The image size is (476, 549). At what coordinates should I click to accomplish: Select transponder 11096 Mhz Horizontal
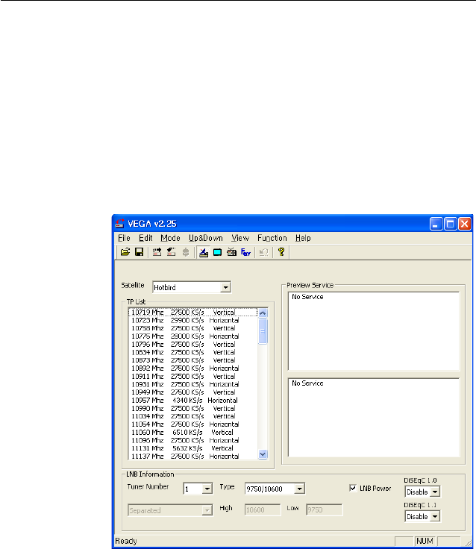[193, 440]
